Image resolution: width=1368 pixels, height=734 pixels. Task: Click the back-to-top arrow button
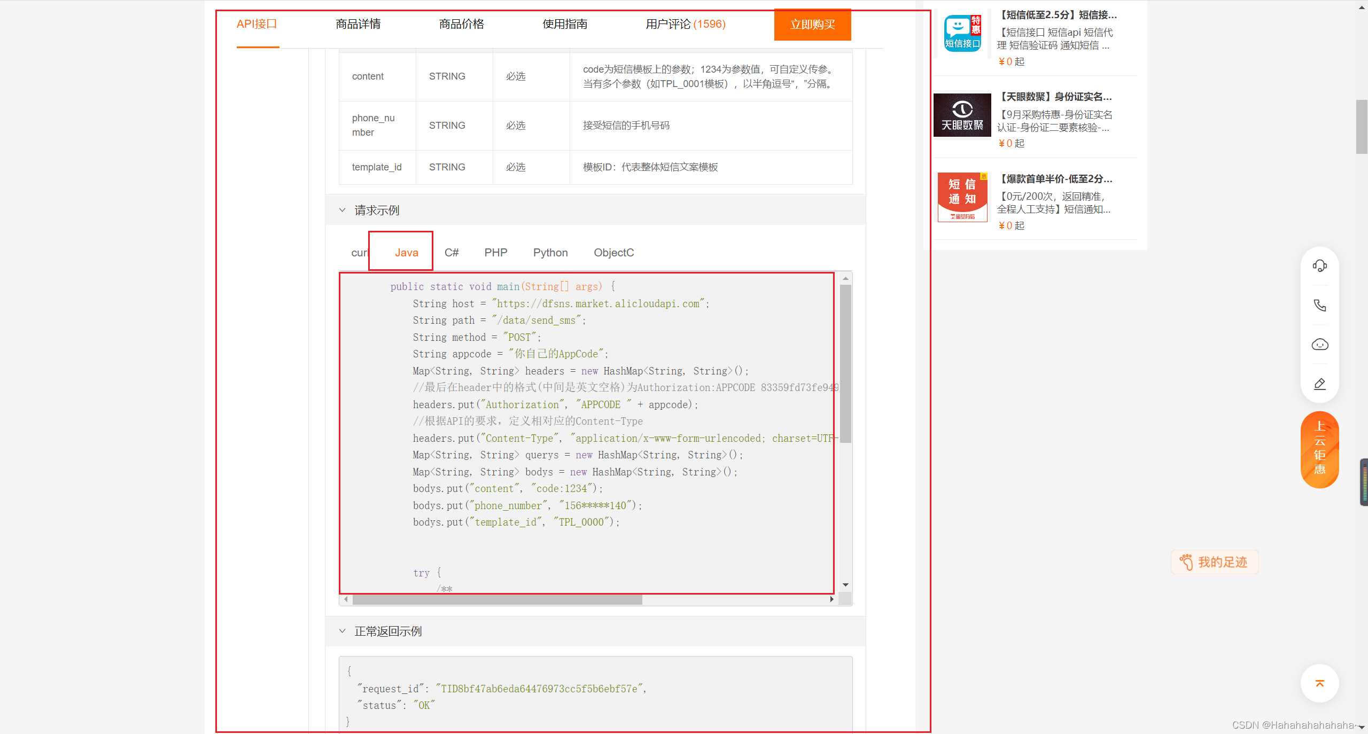pos(1319,683)
